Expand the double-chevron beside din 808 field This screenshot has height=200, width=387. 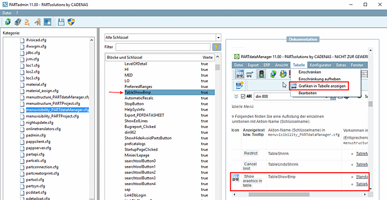point(236,96)
